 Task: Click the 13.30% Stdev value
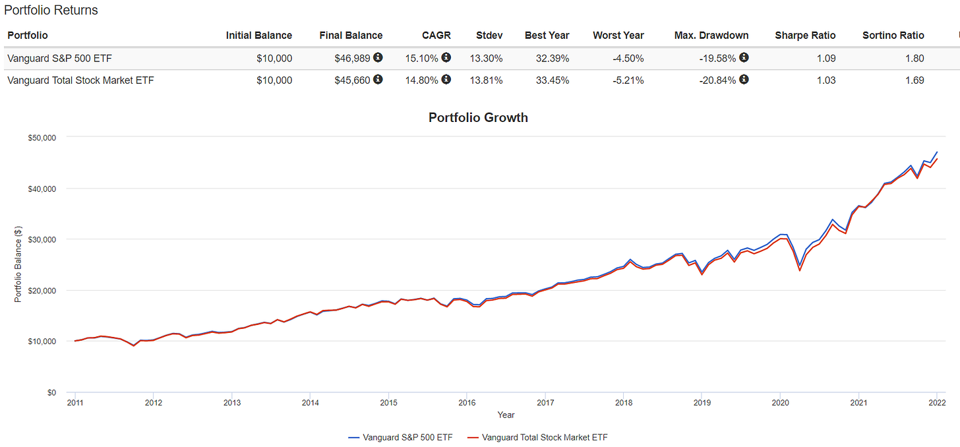[x=487, y=58]
